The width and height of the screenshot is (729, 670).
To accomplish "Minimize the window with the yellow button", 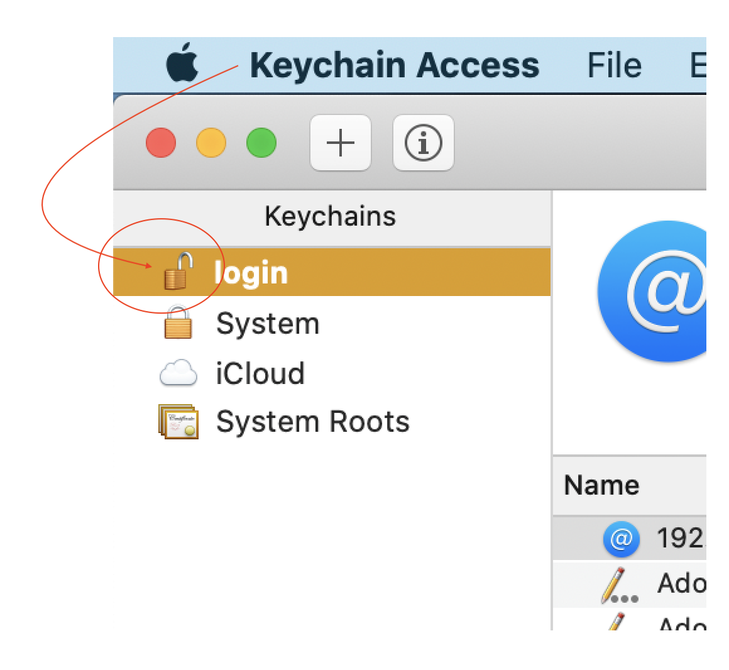I will (x=211, y=143).
